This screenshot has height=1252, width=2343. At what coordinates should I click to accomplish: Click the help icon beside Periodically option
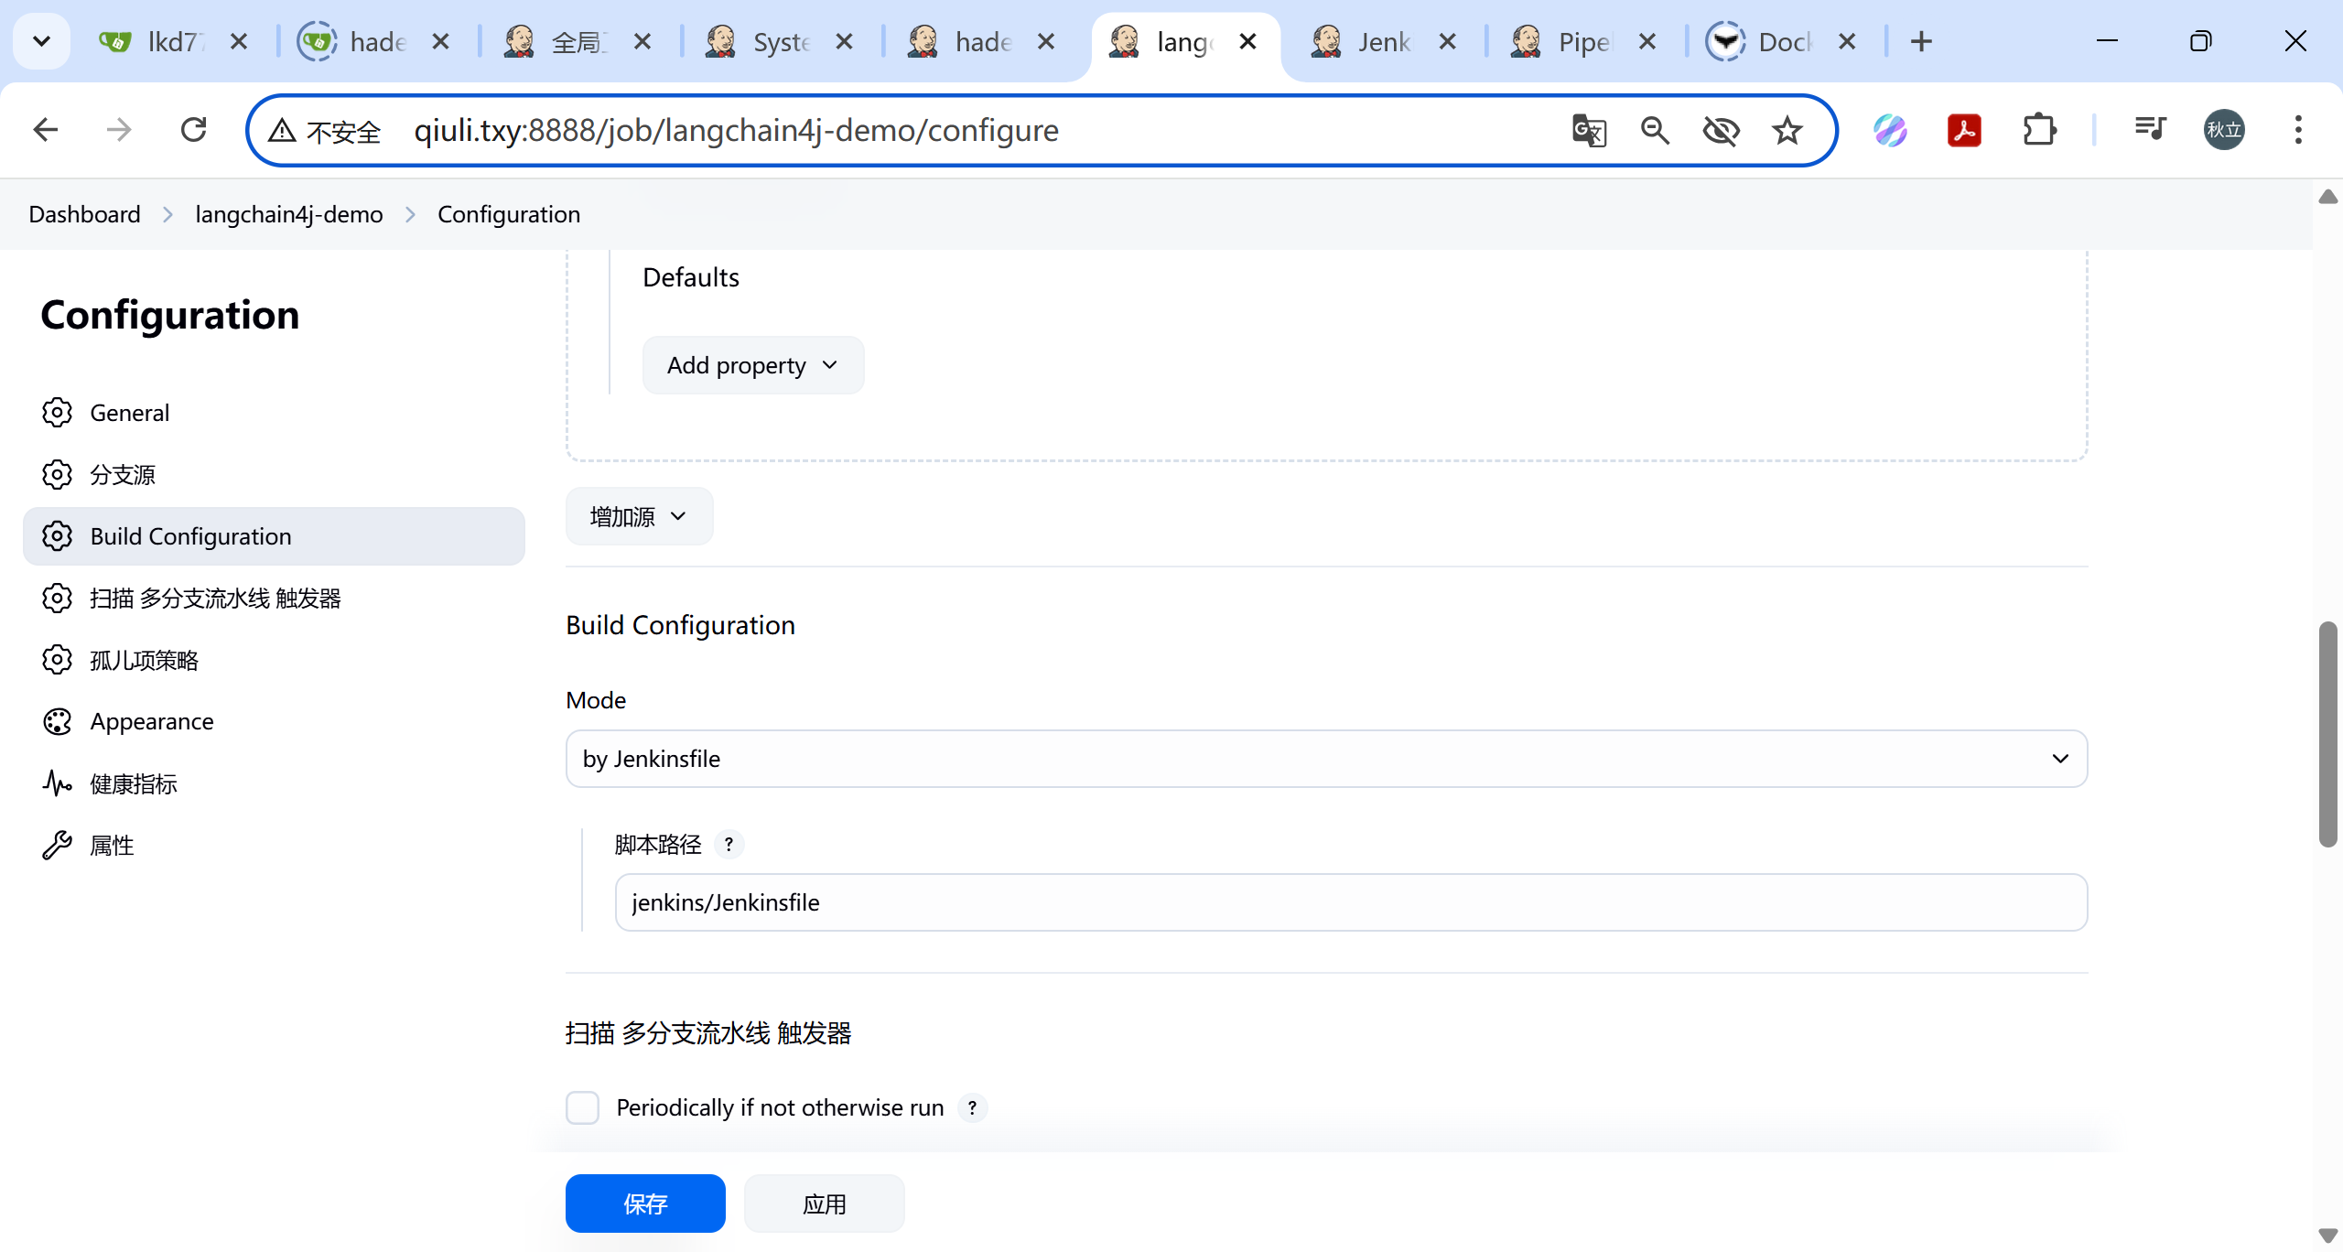[972, 1107]
